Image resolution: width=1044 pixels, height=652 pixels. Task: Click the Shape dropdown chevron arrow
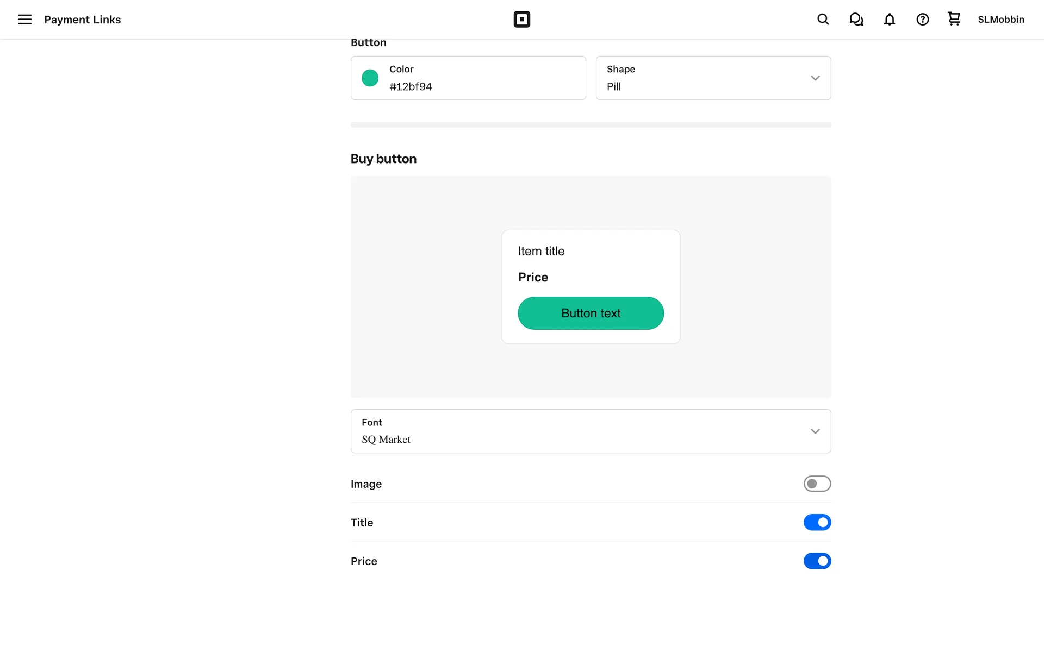coord(815,78)
